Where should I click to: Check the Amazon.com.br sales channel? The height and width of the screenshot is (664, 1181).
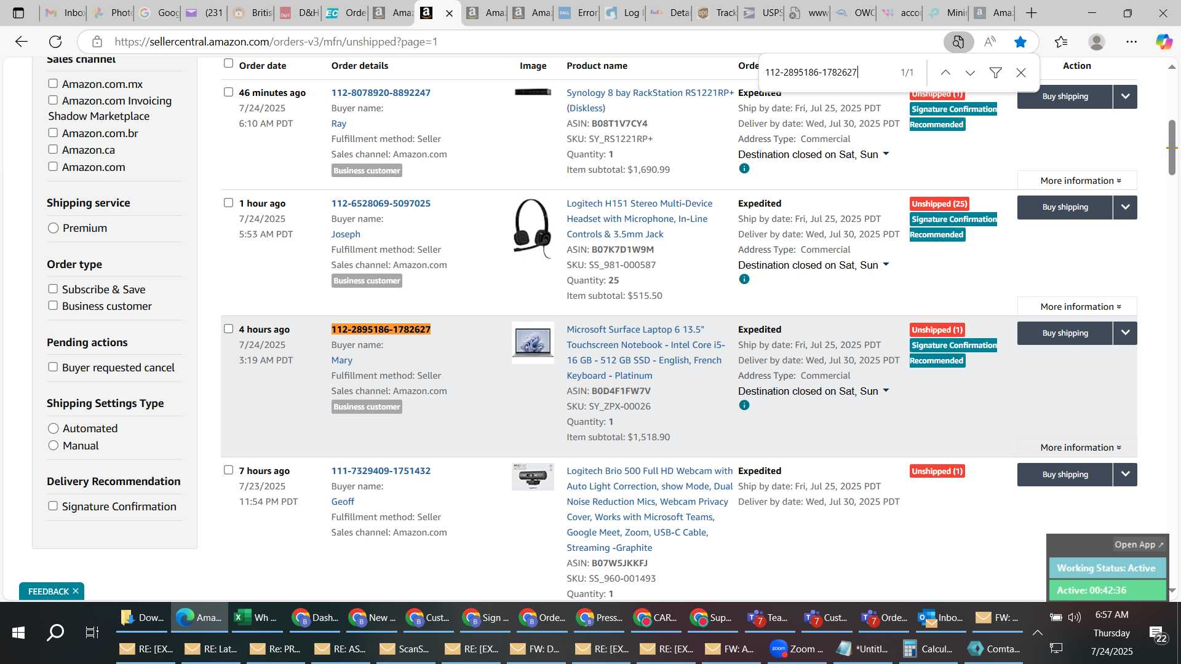point(53,133)
